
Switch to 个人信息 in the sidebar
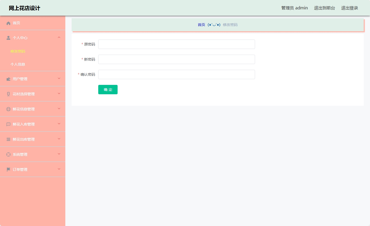(x=18, y=64)
